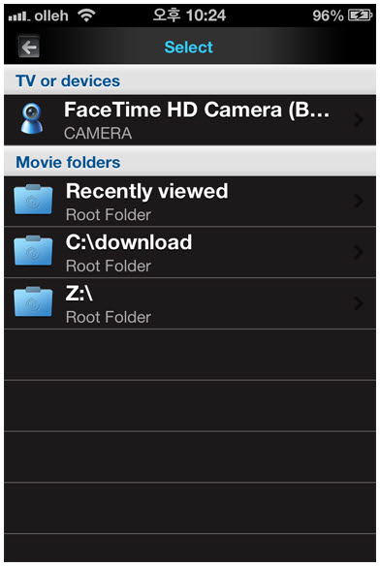Tap the Recently viewed folder icon
This screenshot has height=567, width=380.
33,200
